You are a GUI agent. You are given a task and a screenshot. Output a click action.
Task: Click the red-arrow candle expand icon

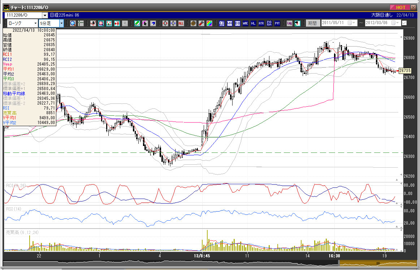click(165, 23)
